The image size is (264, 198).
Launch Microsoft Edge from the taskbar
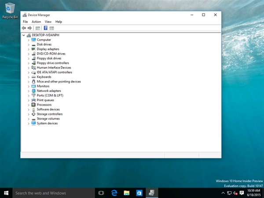point(114,193)
